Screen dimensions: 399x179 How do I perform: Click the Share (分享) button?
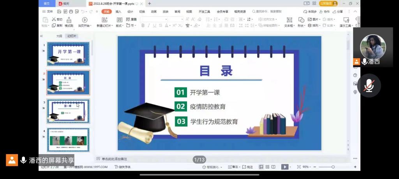(338, 12)
